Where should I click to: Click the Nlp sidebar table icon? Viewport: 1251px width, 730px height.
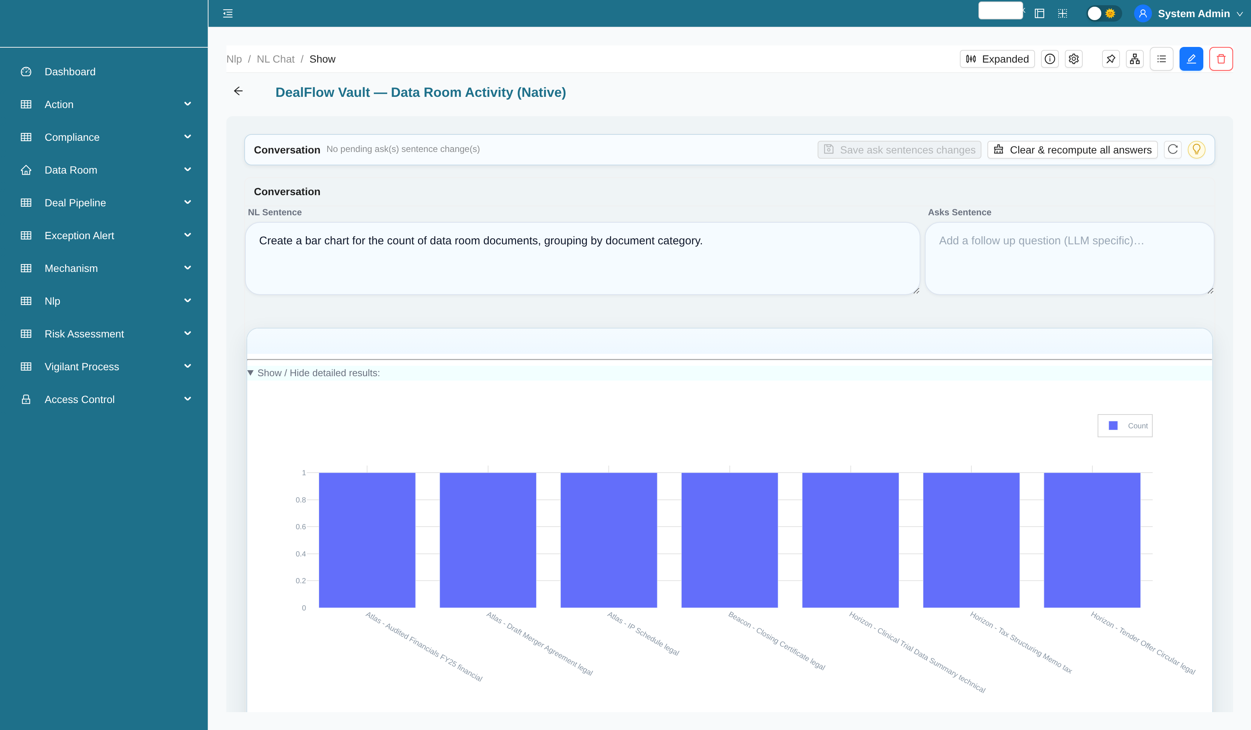[x=26, y=301]
